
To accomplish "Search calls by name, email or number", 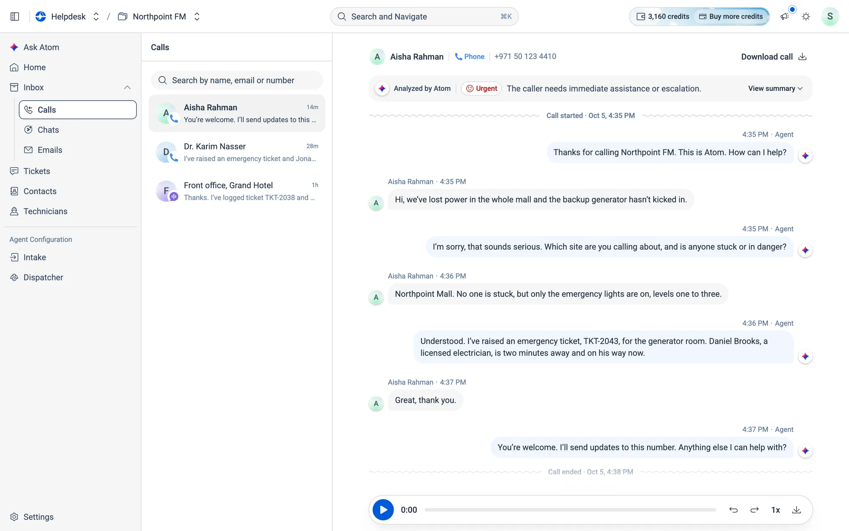I will (x=237, y=80).
